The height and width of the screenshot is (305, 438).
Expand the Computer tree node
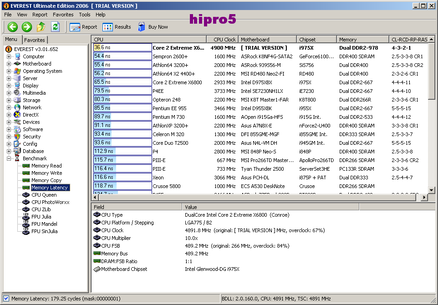coord(9,56)
